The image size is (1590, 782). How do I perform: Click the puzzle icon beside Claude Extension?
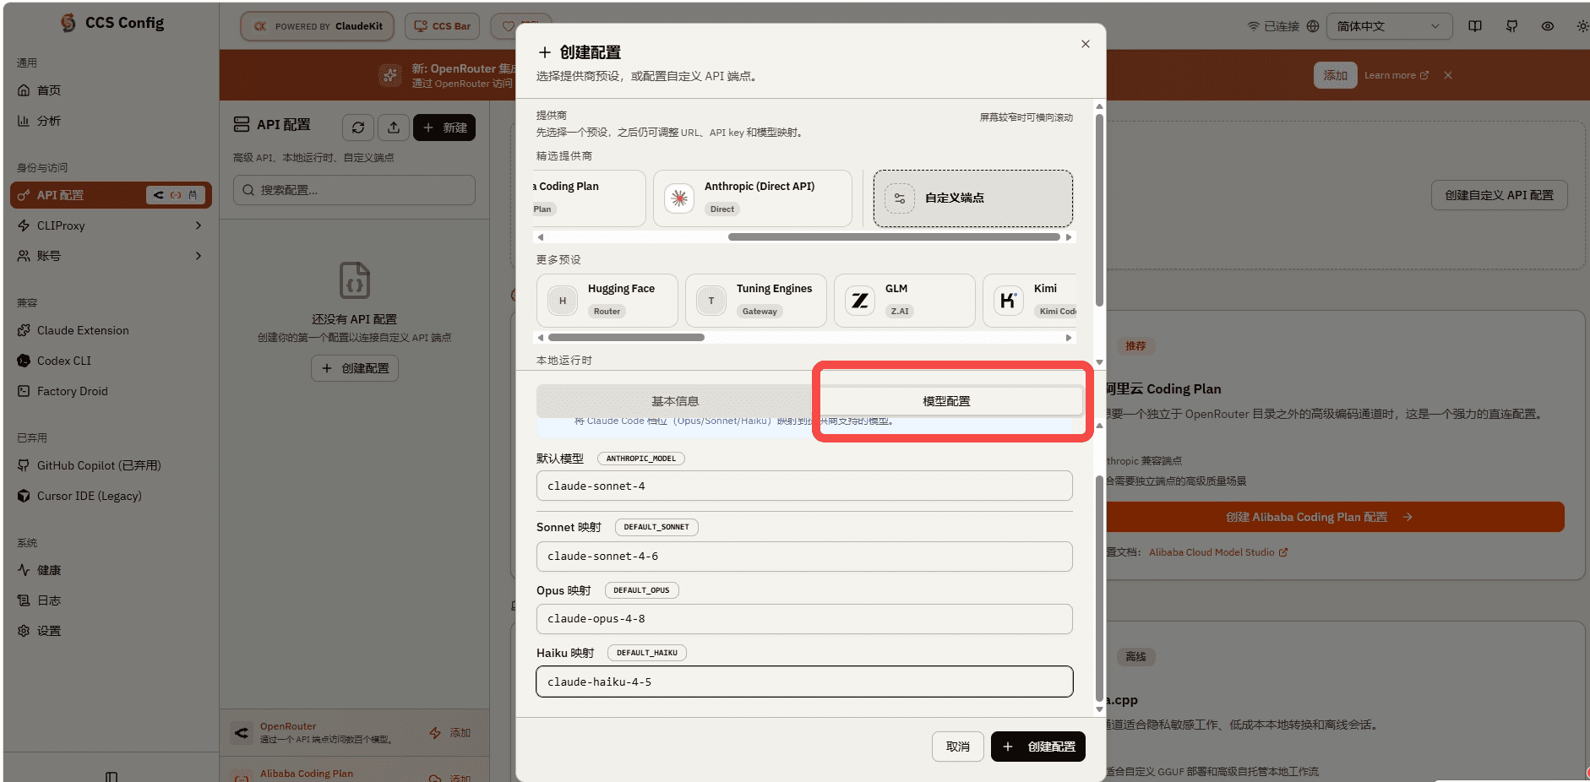(x=24, y=330)
